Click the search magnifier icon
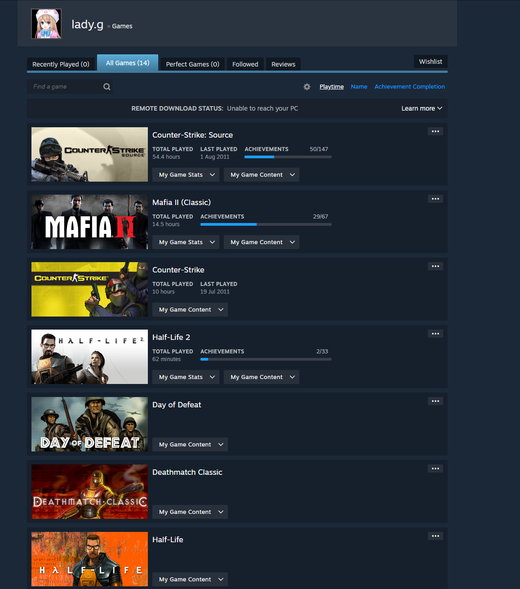Screen dimensions: 520x589 pos(107,87)
